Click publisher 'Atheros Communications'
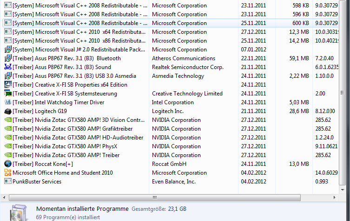350x221 pixels. pos(184,58)
